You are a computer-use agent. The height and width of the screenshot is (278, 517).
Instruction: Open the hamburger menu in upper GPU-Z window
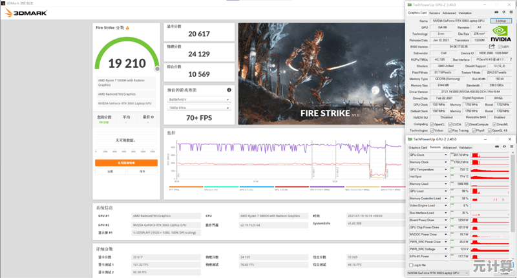coord(510,12)
